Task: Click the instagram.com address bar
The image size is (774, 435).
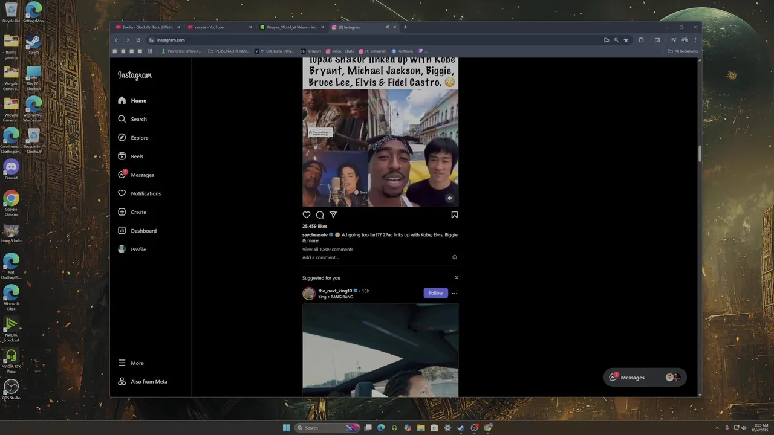Action: coord(375,40)
